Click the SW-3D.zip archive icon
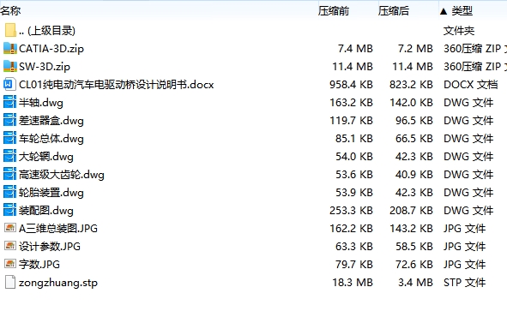 (x=10, y=67)
